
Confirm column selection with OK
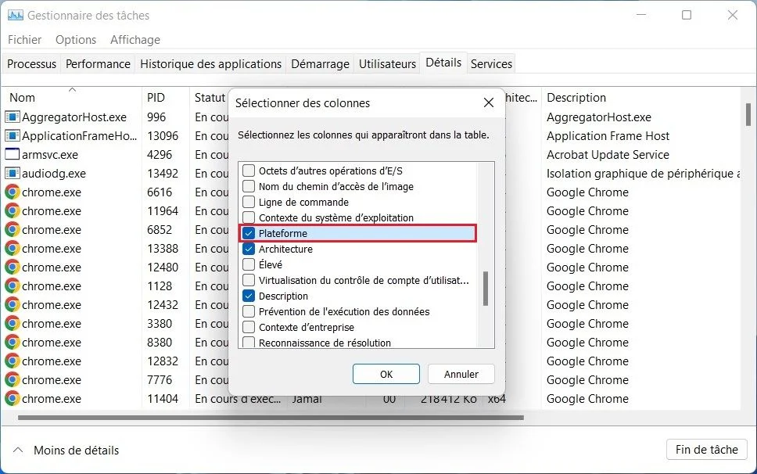point(386,374)
